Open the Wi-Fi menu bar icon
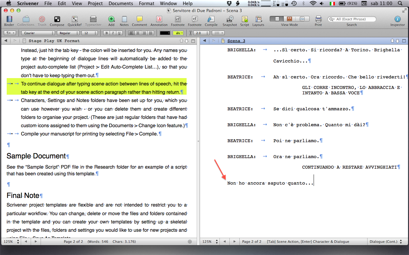The width and height of the screenshot is (409, 255). coord(313,4)
